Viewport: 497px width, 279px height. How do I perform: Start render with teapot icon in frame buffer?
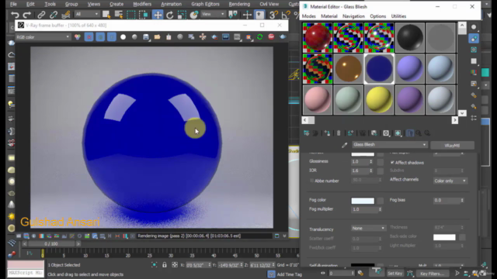click(x=283, y=37)
